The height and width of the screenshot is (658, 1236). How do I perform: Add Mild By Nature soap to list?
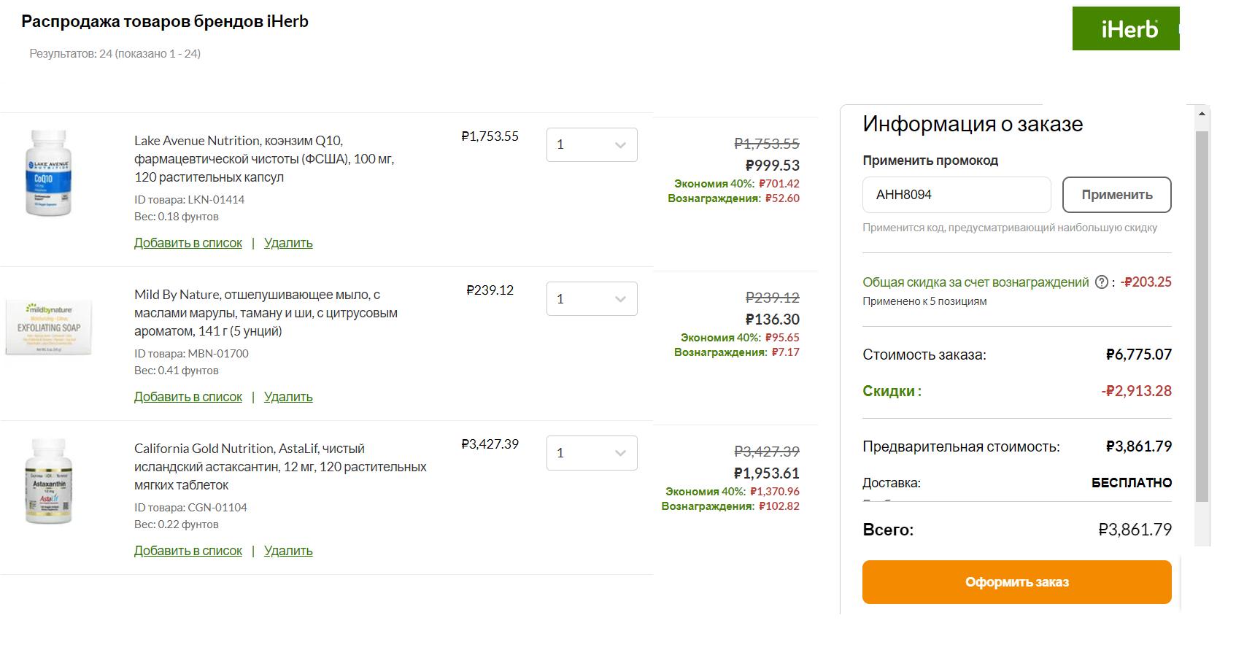pos(188,397)
